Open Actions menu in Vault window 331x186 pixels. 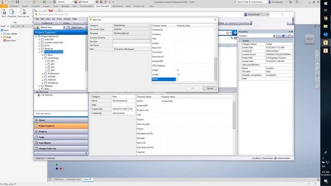67,19
